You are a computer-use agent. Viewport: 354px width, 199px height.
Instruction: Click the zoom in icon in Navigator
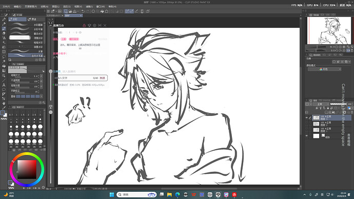(340, 47)
